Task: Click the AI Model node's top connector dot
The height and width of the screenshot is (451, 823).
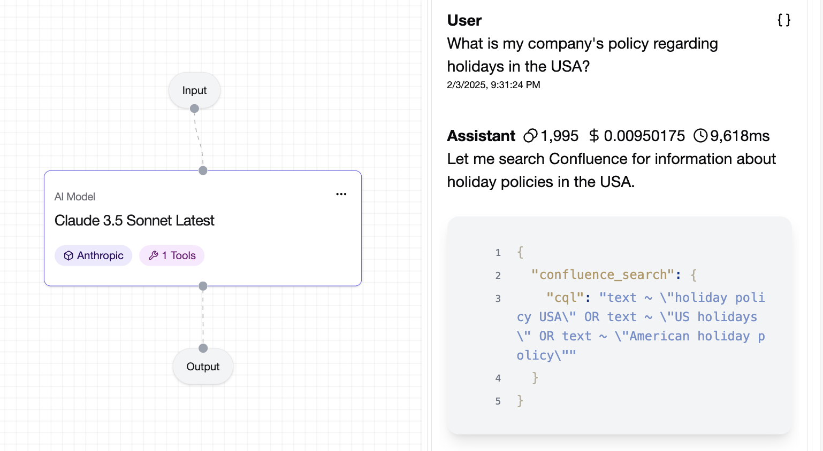Action: point(203,170)
